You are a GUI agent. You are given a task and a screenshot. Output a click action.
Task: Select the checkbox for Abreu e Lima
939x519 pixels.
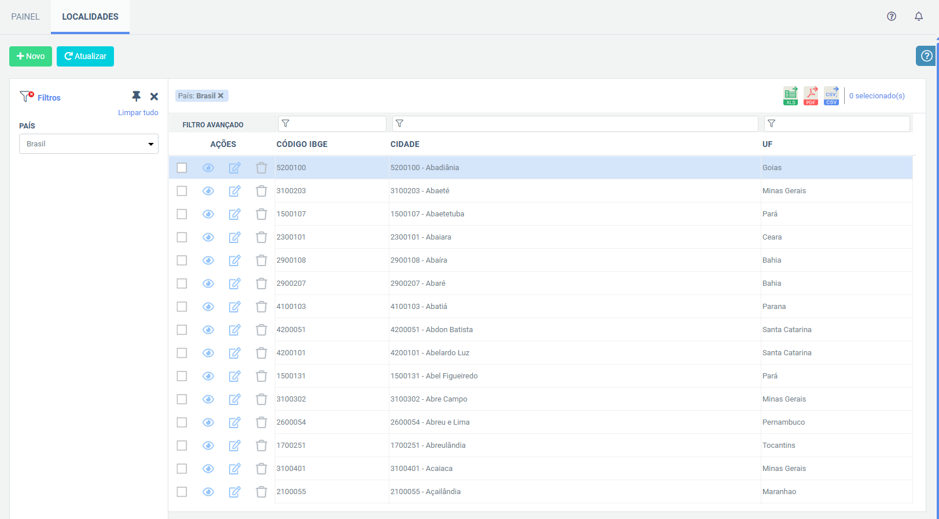click(x=182, y=422)
